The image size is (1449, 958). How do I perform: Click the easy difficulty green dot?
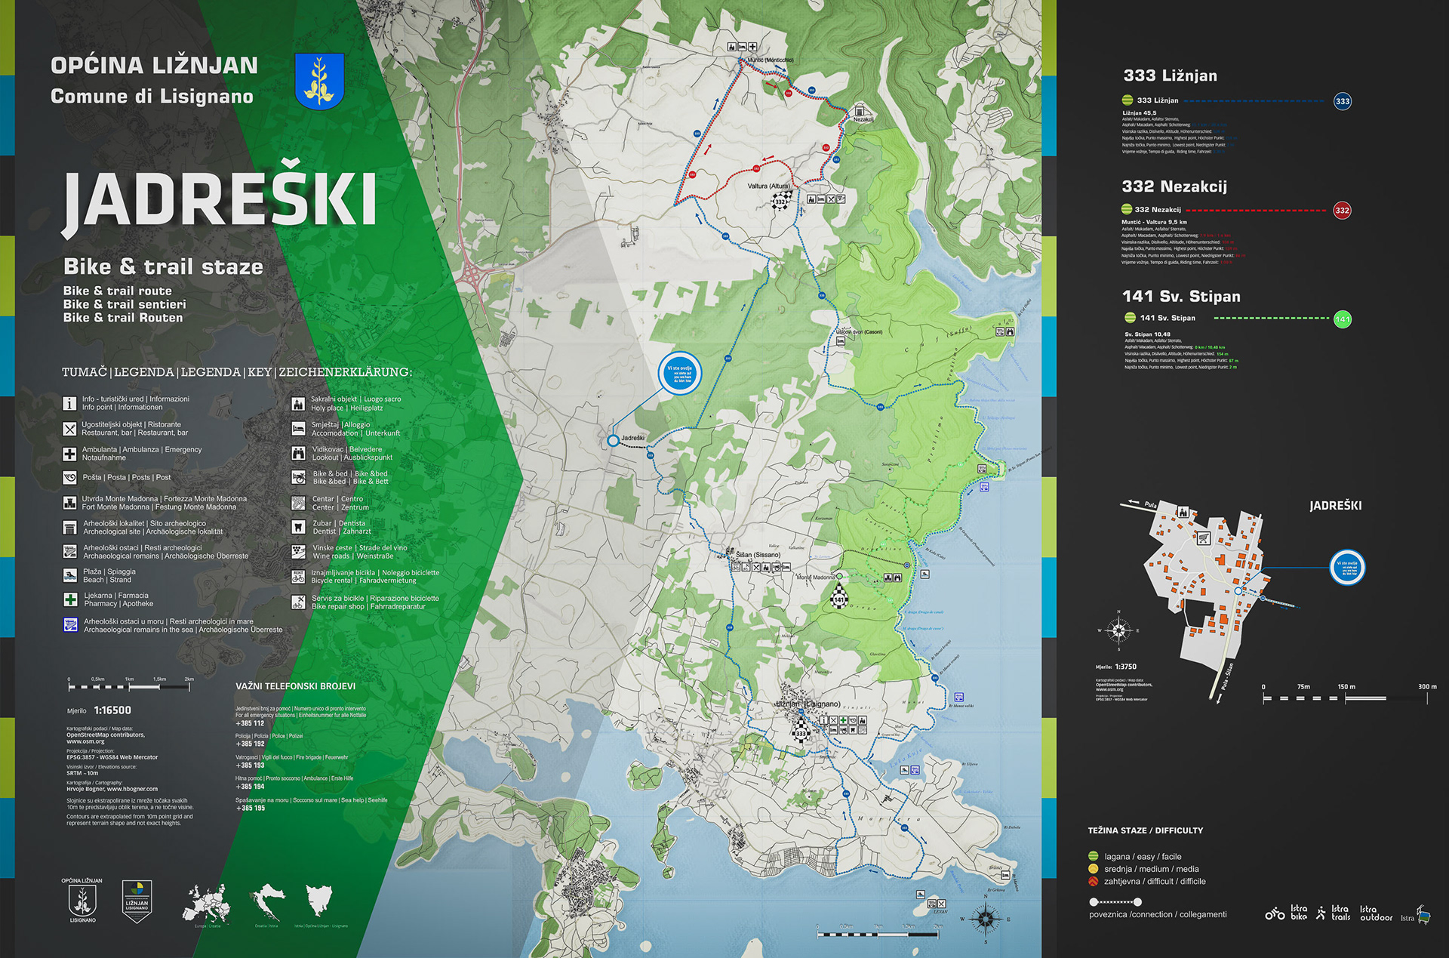click(1093, 856)
